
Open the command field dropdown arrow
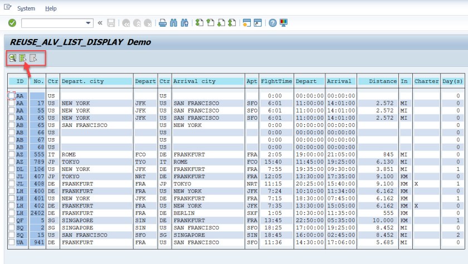89,23
